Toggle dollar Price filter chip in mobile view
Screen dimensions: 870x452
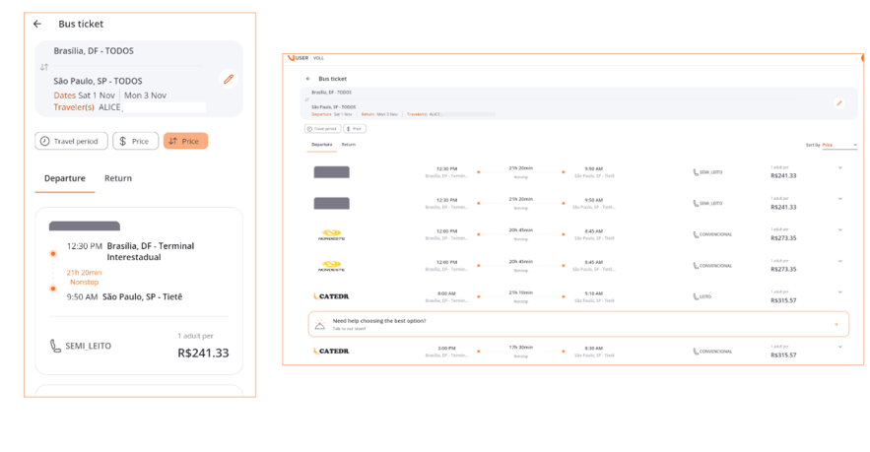point(135,141)
